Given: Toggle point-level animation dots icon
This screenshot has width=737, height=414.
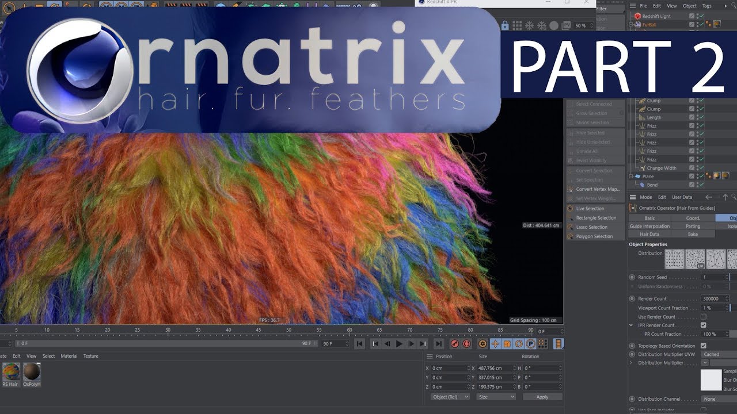Looking at the screenshot, I should [543, 344].
